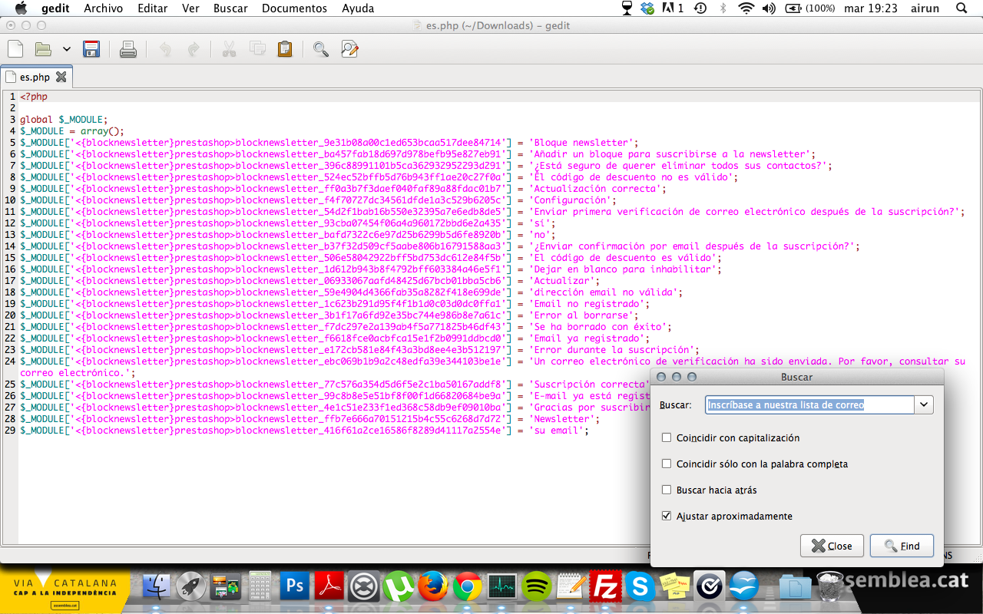Image resolution: width=983 pixels, height=614 pixels.
Task: Open Spotify from the dock
Action: tap(537, 587)
